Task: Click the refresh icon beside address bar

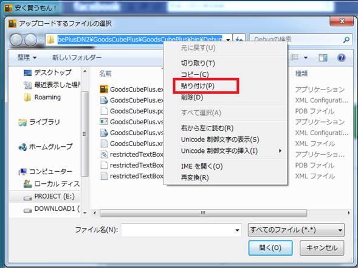Action: [x=239, y=40]
